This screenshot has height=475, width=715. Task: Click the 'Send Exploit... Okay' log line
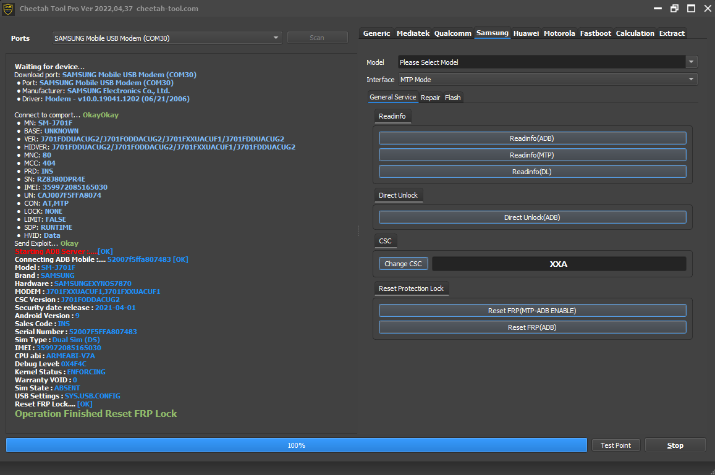tap(46, 243)
